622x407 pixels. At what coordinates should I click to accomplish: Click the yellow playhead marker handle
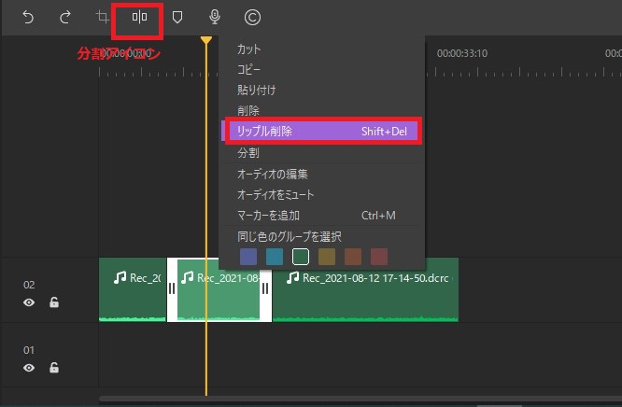[x=206, y=41]
